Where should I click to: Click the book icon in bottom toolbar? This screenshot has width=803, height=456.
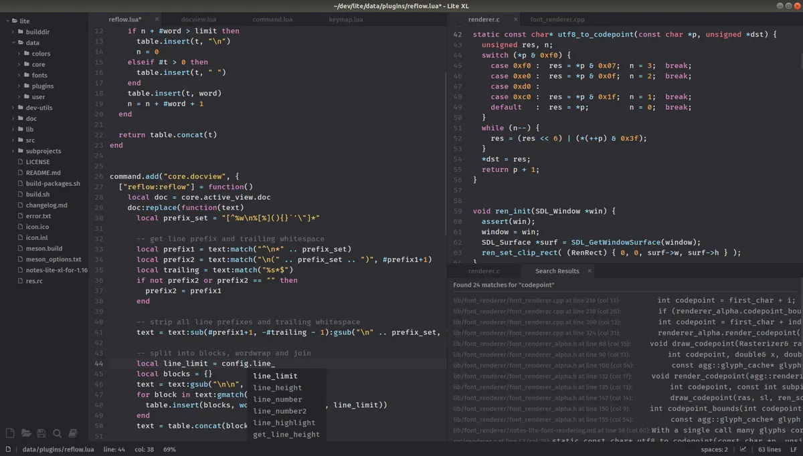pyautogui.click(x=73, y=433)
